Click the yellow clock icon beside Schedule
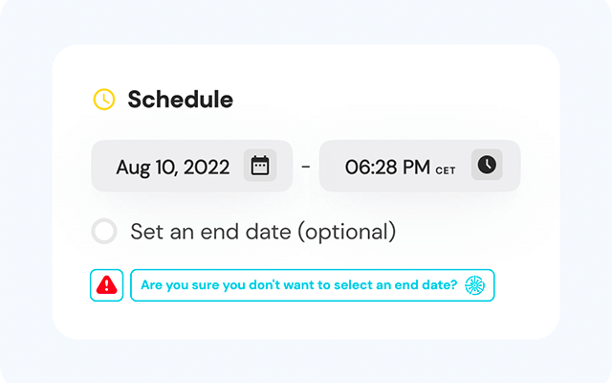Screen dimensions: 612x383 click(103, 99)
